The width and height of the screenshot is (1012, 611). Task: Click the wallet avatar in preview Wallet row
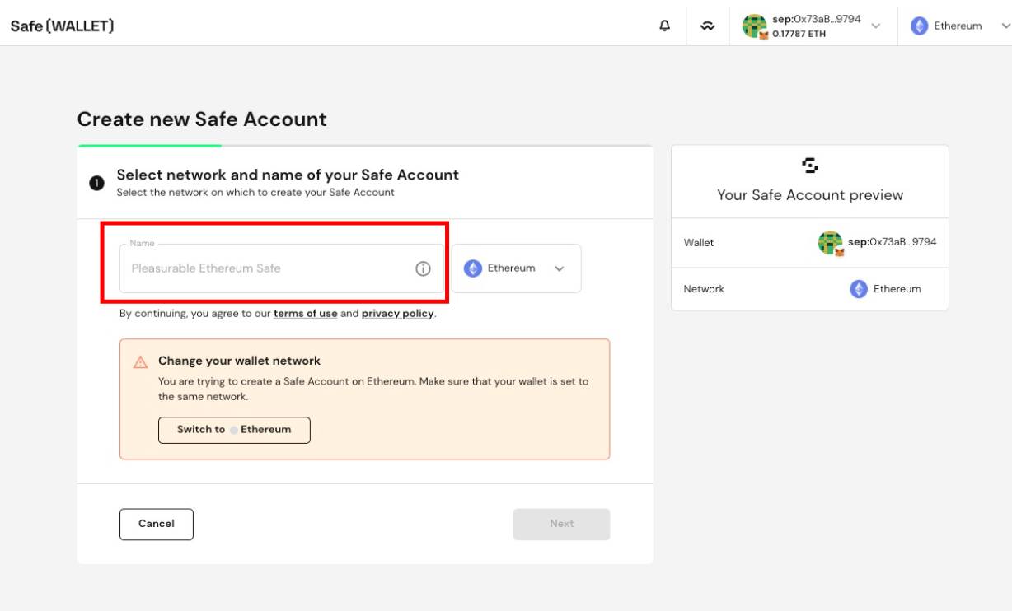click(x=831, y=243)
